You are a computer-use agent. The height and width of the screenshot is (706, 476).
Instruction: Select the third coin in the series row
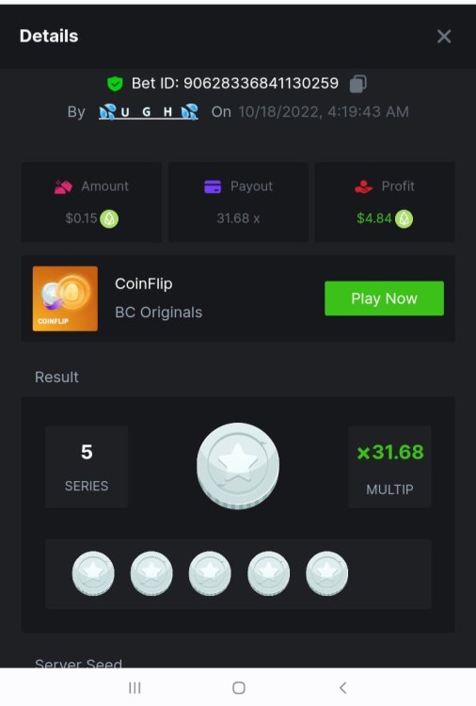tap(210, 573)
